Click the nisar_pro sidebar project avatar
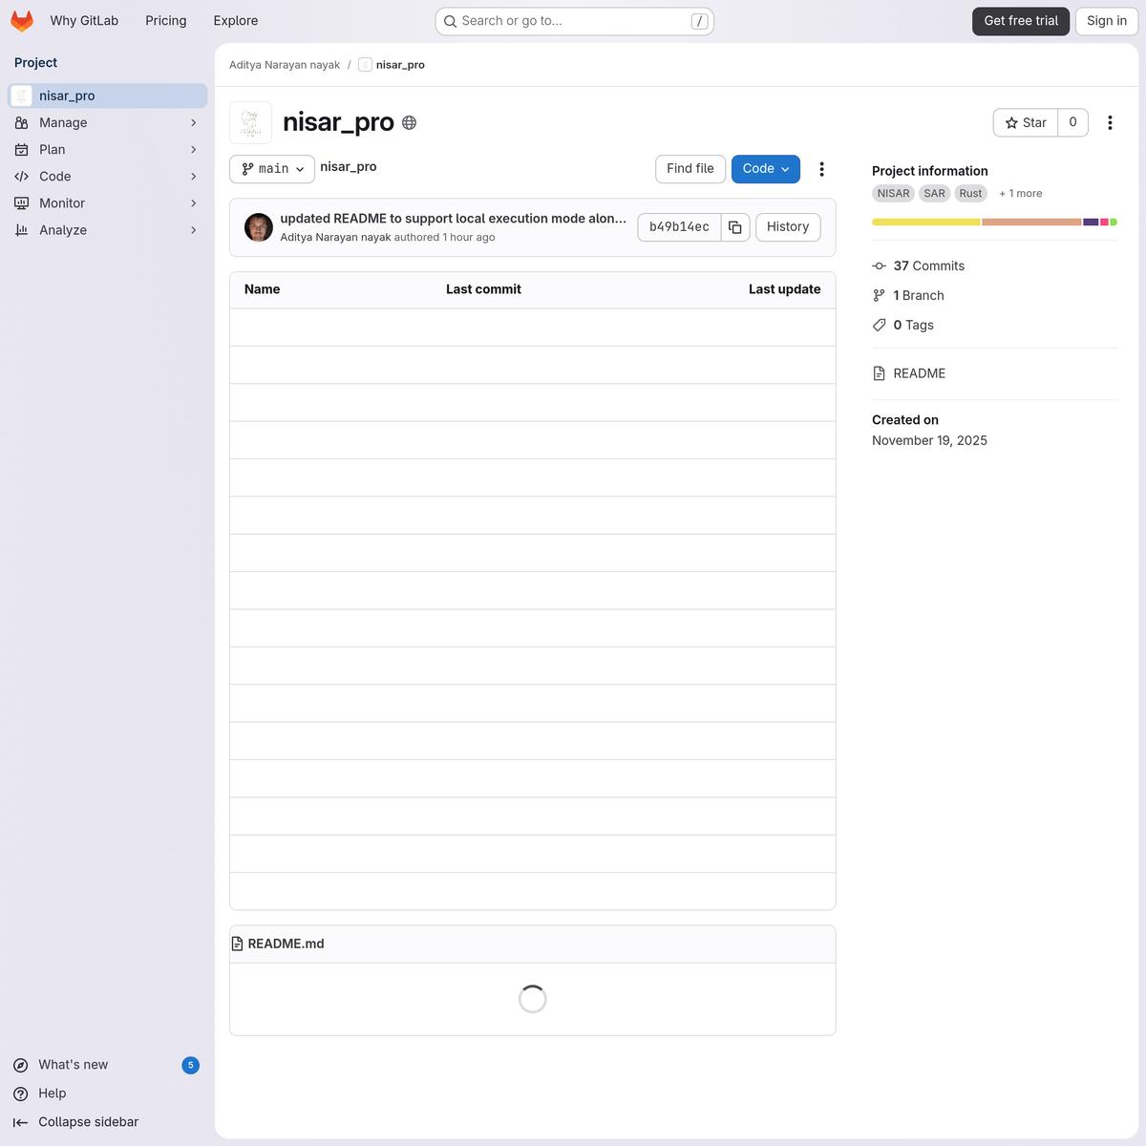Image resolution: width=1146 pixels, height=1146 pixels. pos(22,95)
